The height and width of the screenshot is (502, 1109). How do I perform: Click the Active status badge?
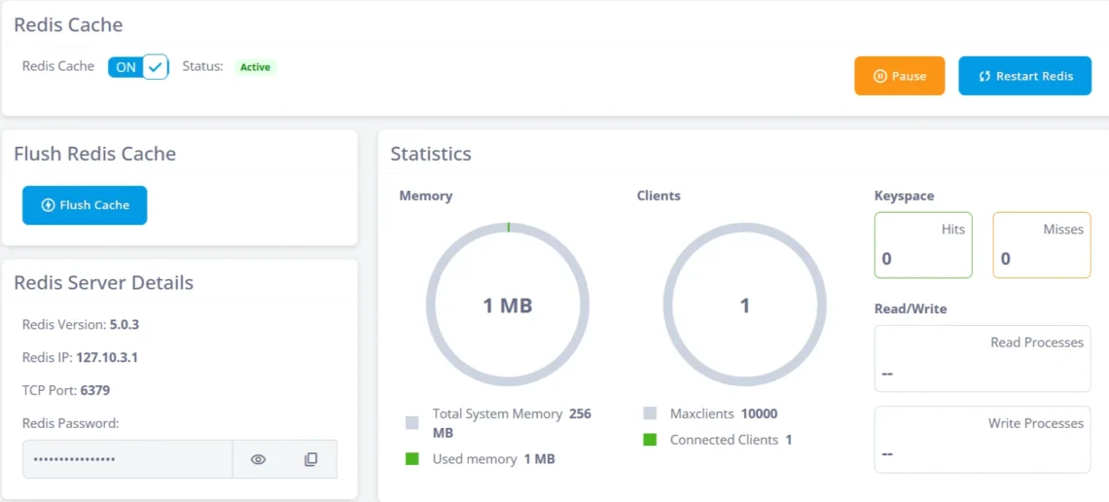(x=255, y=67)
